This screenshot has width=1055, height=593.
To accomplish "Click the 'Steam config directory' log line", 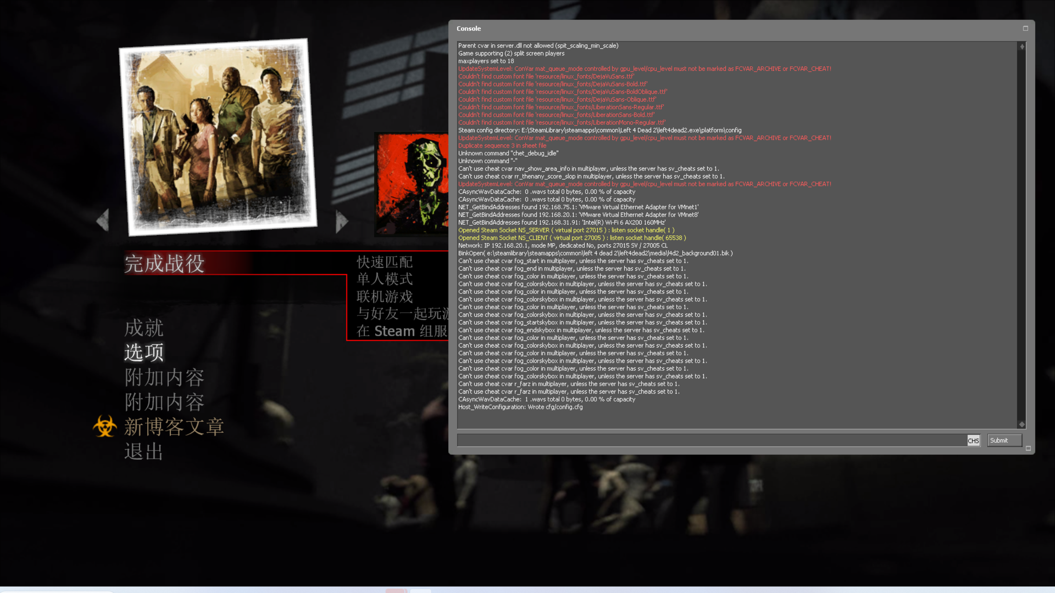I will click(600, 130).
